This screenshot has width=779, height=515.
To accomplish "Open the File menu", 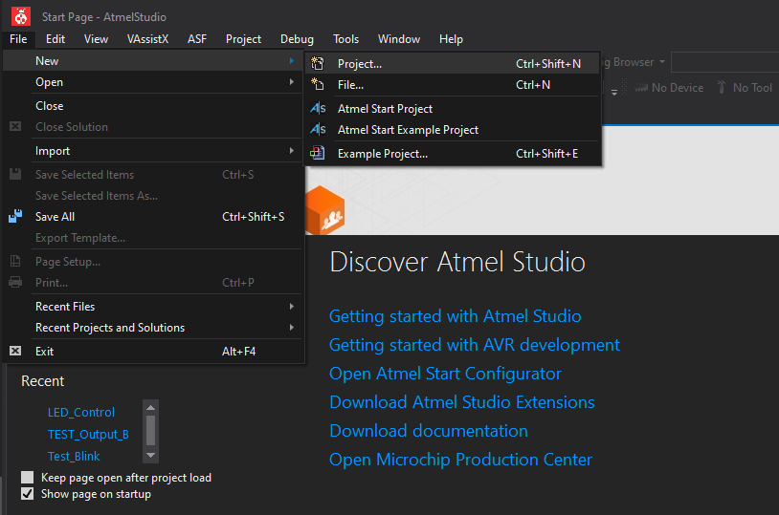I will pos(18,39).
